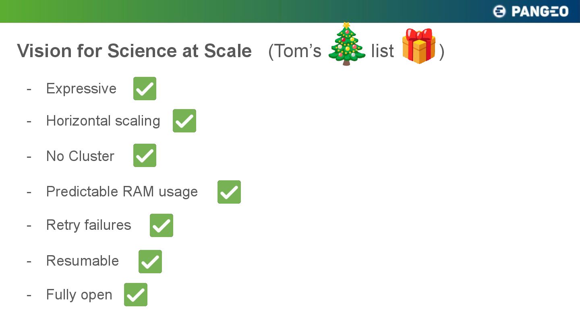
Task: Select the No Cluster bullet text
Action: [81, 156]
